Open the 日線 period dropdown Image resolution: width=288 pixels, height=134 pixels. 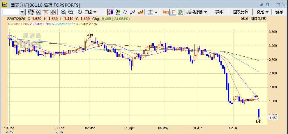pos(90,12)
